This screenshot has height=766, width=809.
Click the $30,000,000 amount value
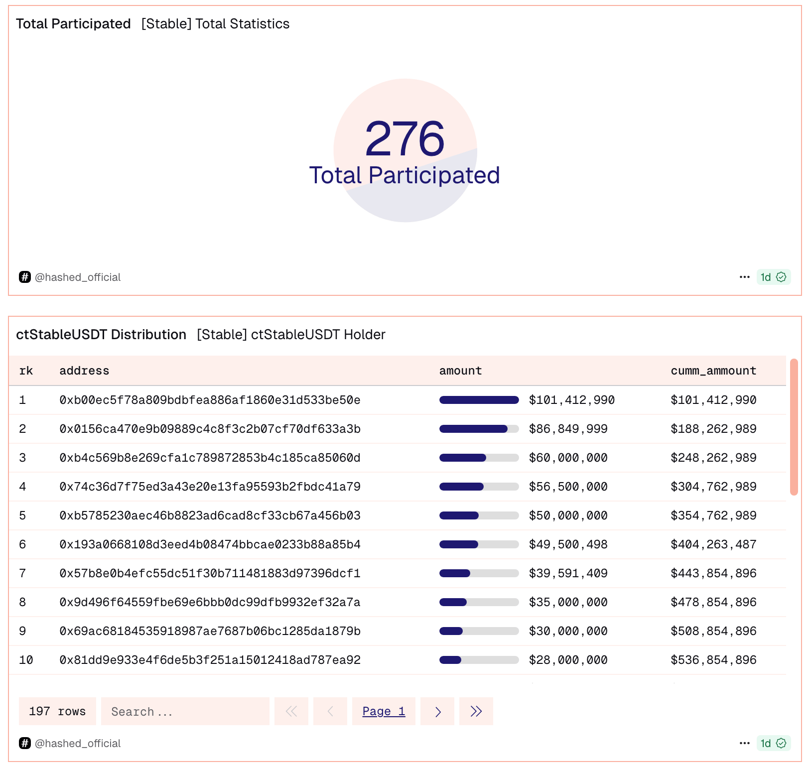click(x=568, y=631)
